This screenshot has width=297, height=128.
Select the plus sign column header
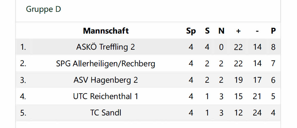click(x=238, y=31)
